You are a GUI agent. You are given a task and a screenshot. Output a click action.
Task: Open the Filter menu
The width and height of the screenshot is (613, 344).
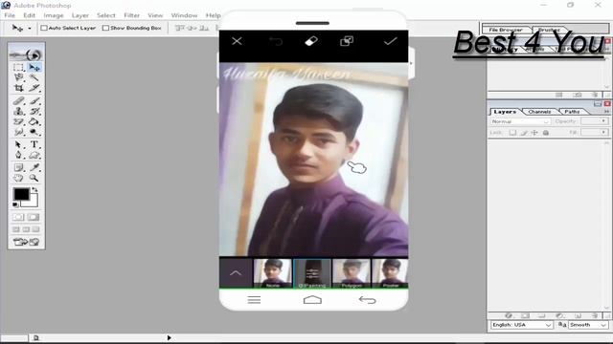point(132,15)
